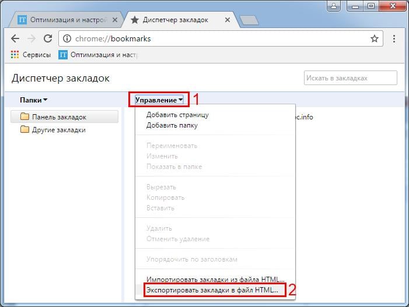Select Добавить страницу menu entry
Screen dimensions: 409x307
tap(177, 115)
